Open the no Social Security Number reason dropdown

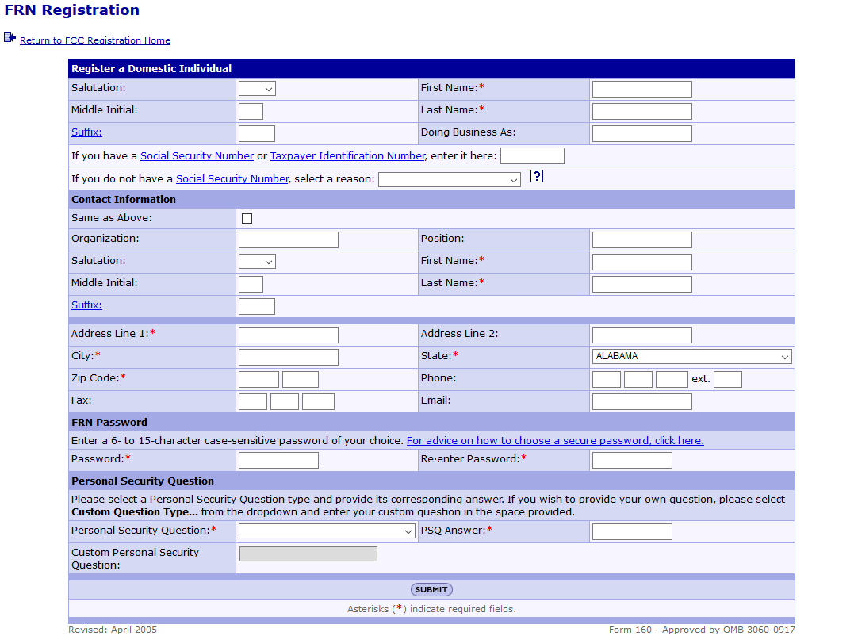coord(449,180)
